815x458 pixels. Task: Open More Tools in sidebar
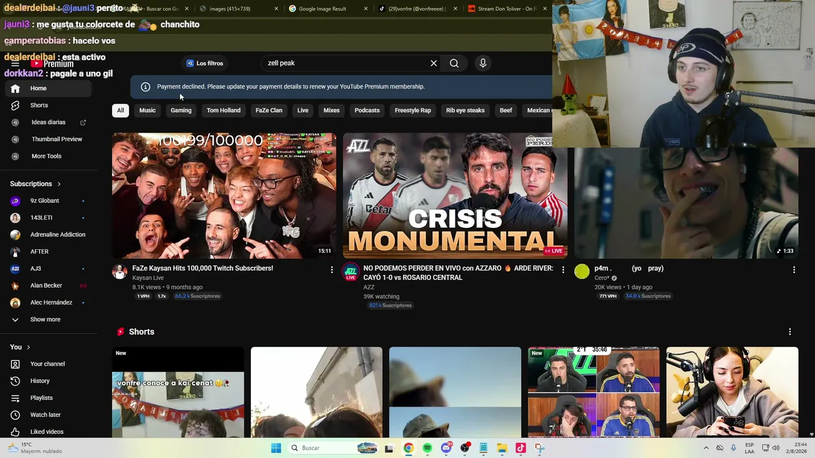pyautogui.click(x=49, y=156)
